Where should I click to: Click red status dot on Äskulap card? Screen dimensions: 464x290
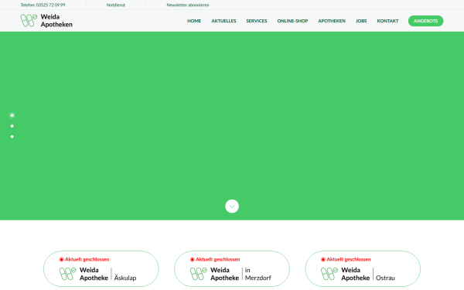tap(62, 260)
